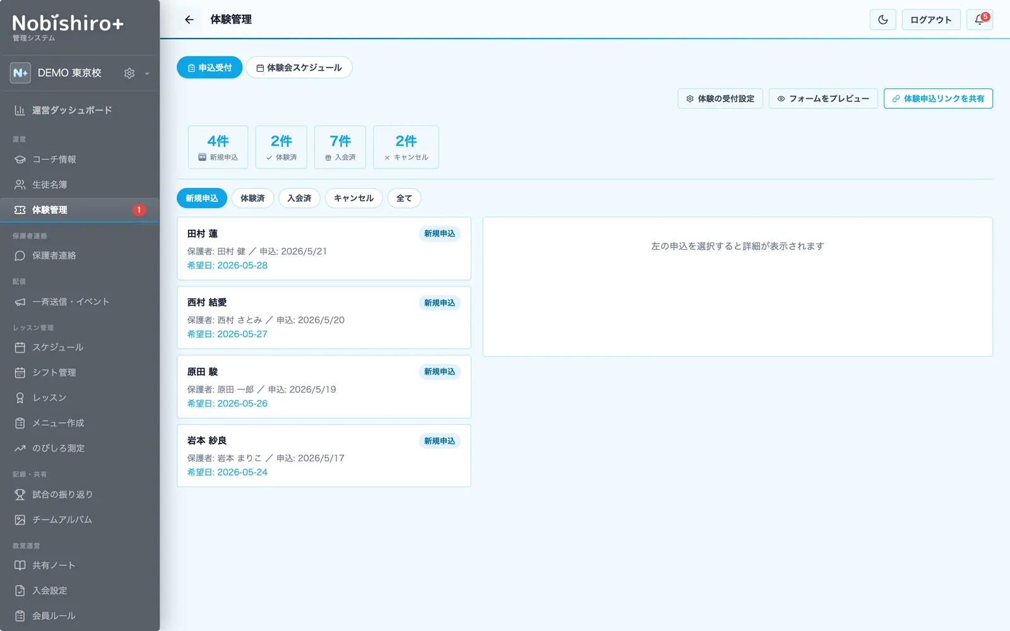The image size is (1010, 631).
Task: Open シフト管理 in sidebar
Action: pyautogui.click(x=80, y=372)
